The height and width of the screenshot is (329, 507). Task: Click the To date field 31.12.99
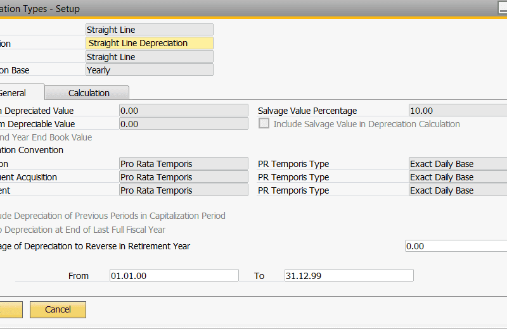pos(349,275)
